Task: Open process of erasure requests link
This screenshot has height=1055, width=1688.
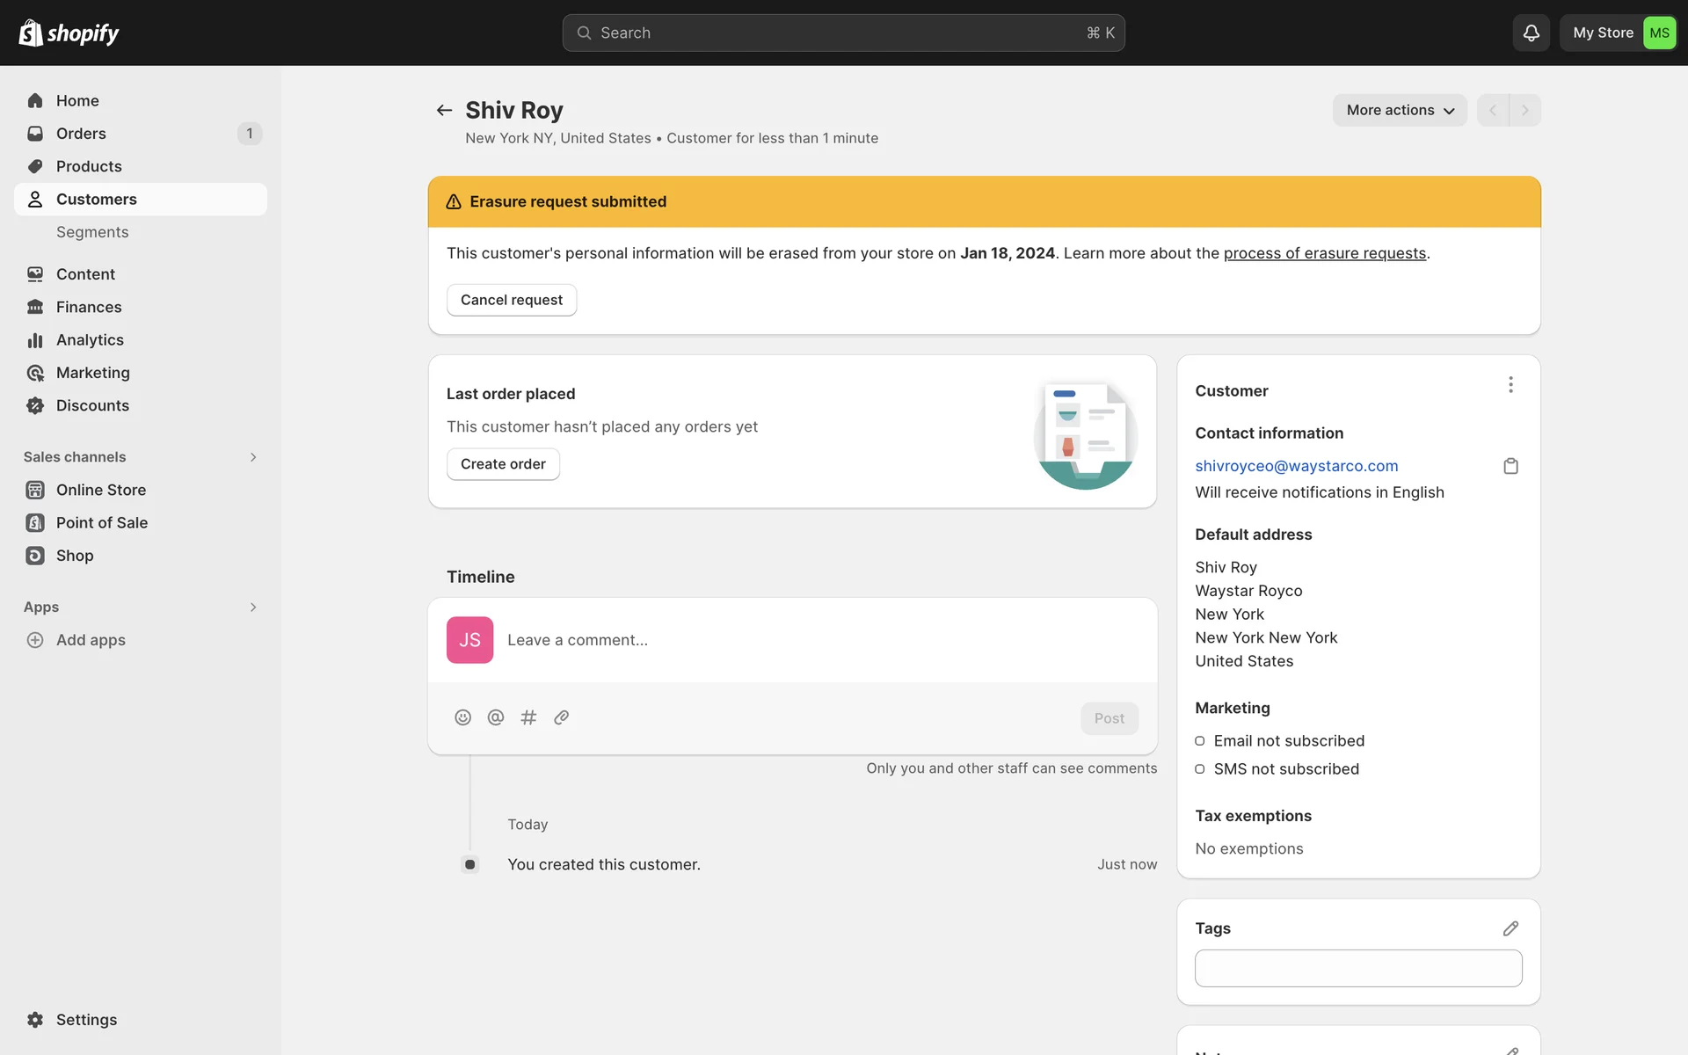Action: [1324, 253]
